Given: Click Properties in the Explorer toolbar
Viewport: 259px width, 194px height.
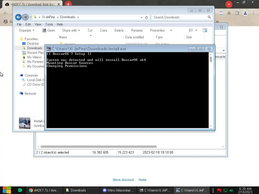Looking at the screenshot, I should click(x=157, y=30).
